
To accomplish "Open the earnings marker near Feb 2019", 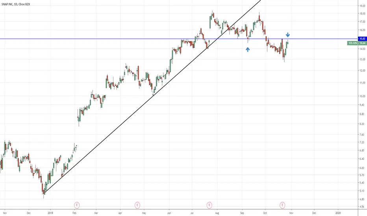I will (x=77, y=205).
